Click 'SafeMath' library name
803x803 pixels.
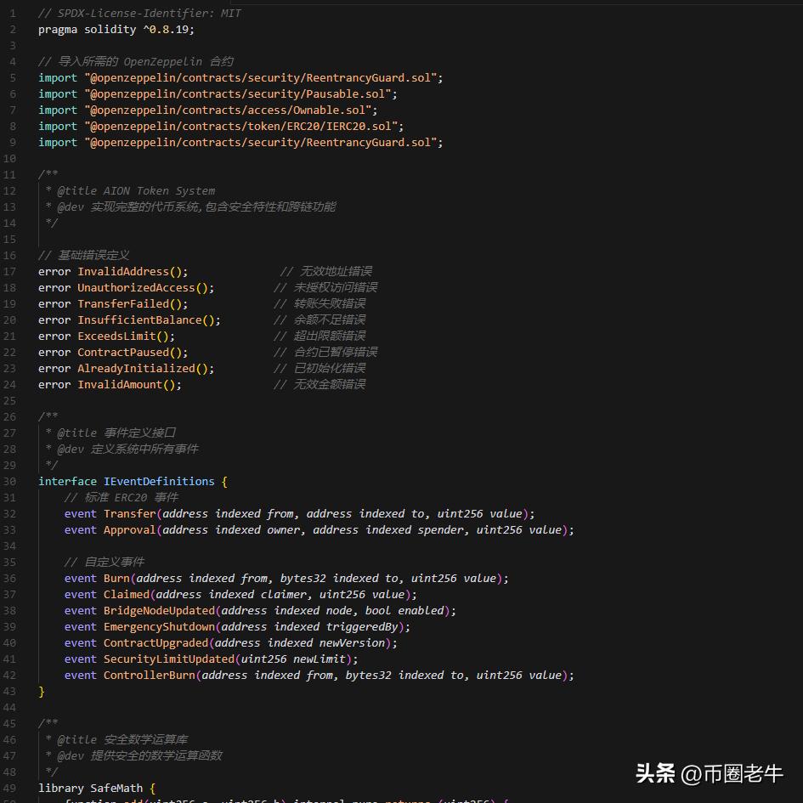tap(116, 789)
